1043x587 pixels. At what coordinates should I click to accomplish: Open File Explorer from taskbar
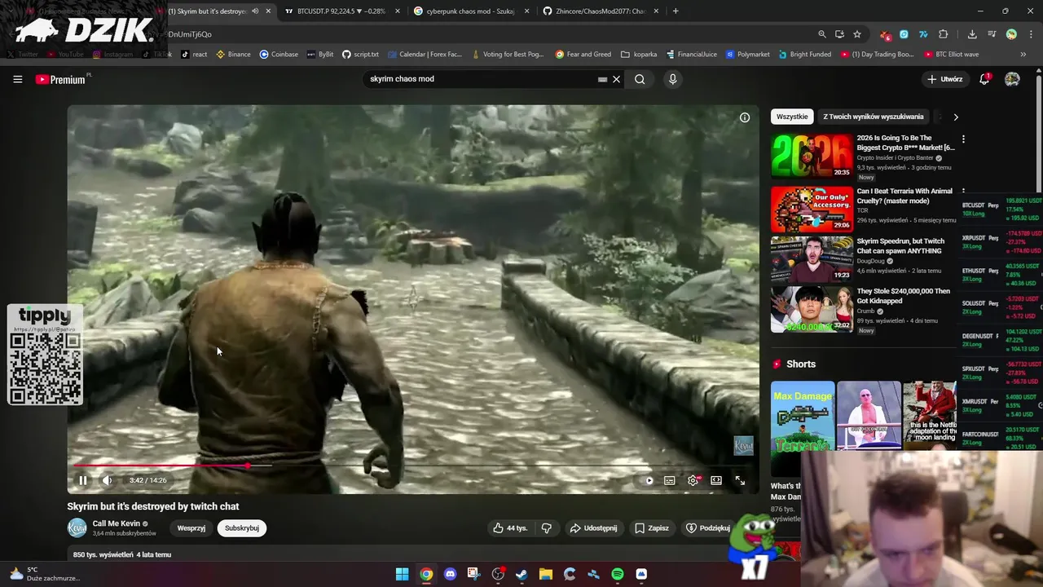(546, 574)
